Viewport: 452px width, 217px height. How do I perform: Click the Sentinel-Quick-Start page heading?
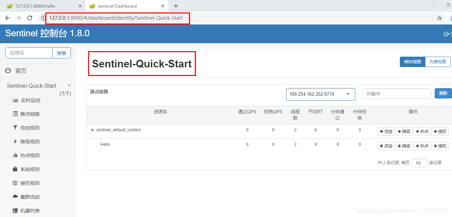(142, 64)
